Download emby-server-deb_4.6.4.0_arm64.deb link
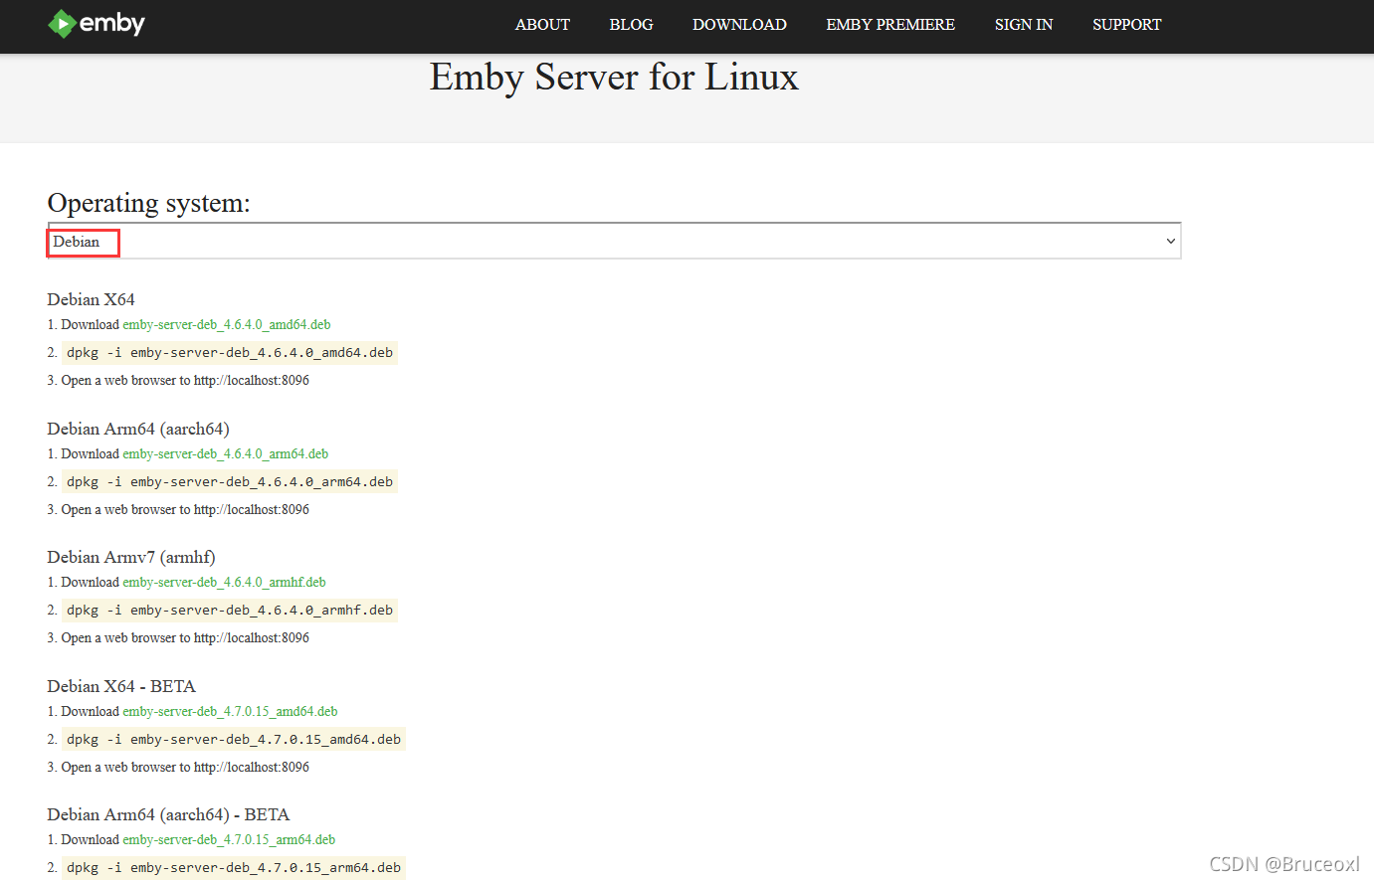 [226, 454]
